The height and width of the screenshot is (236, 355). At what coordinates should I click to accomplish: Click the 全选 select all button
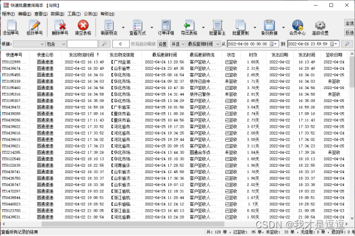click(x=349, y=23)
